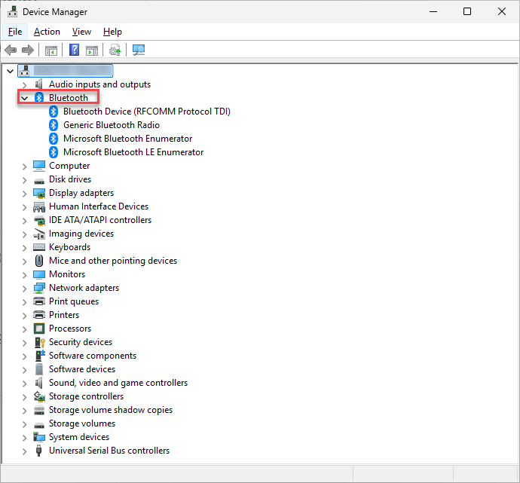This screenshot has height=483, width=520.
Task: Click the Scan for hardware changes icon
Action: coord(139,50)
